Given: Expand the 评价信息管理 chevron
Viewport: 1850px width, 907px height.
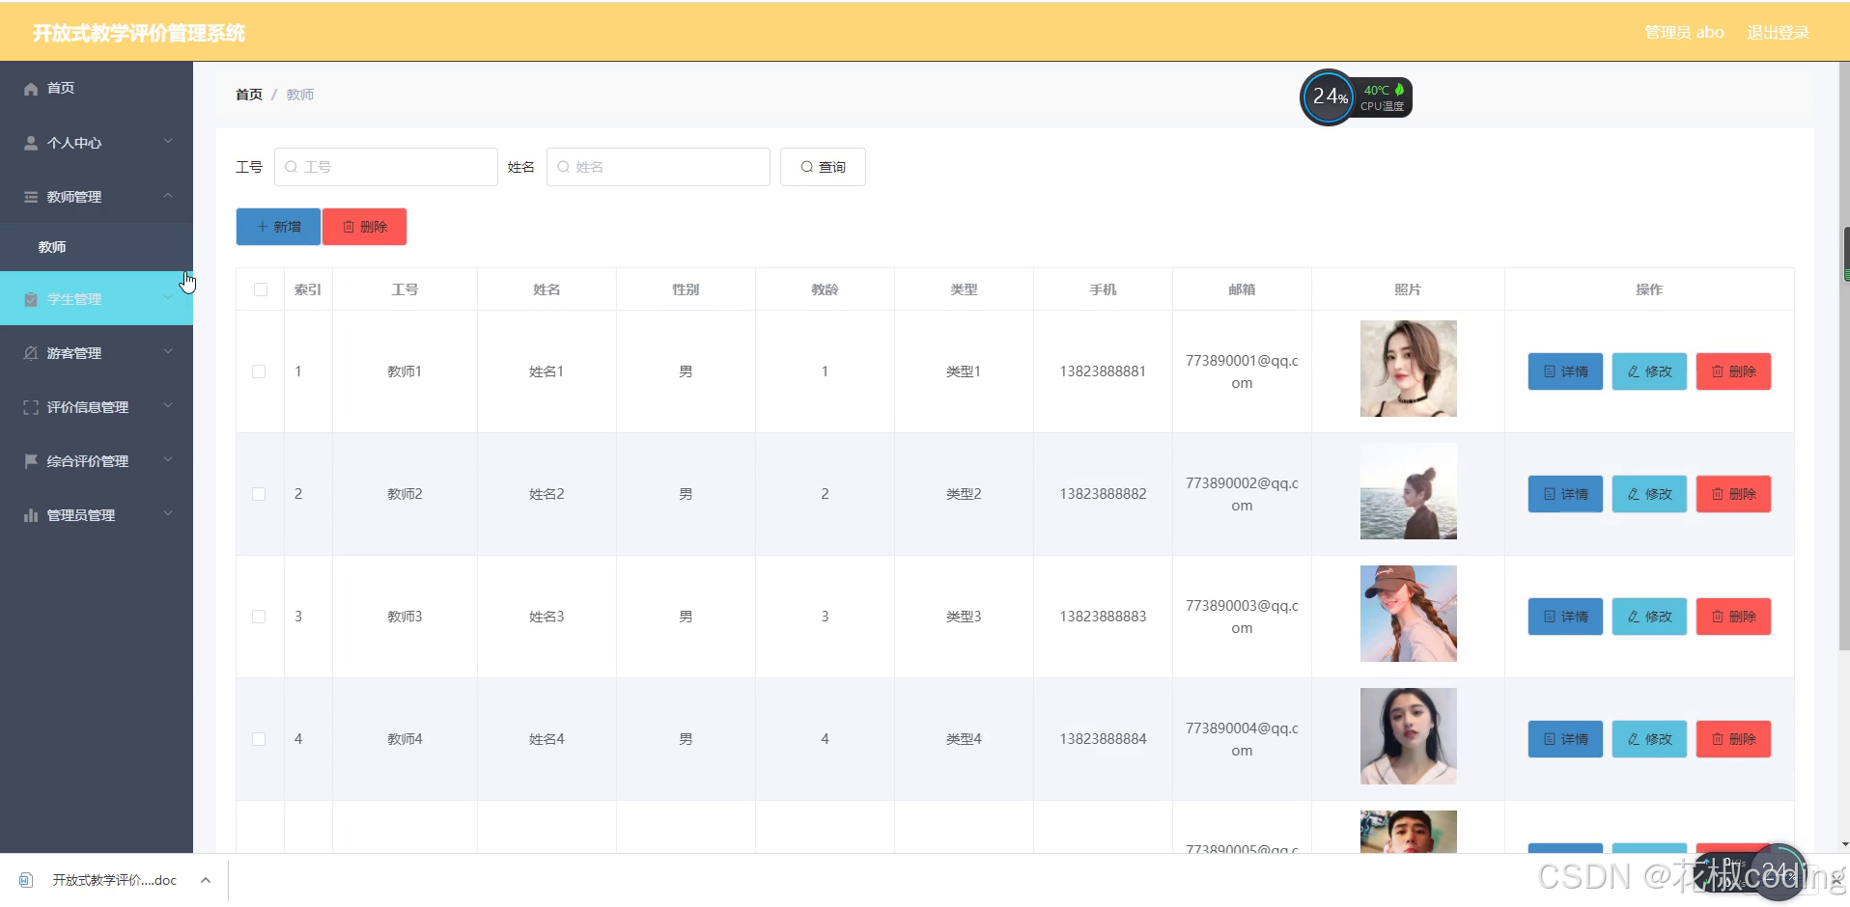Looking at the screenshot, I should click(168, 406).
